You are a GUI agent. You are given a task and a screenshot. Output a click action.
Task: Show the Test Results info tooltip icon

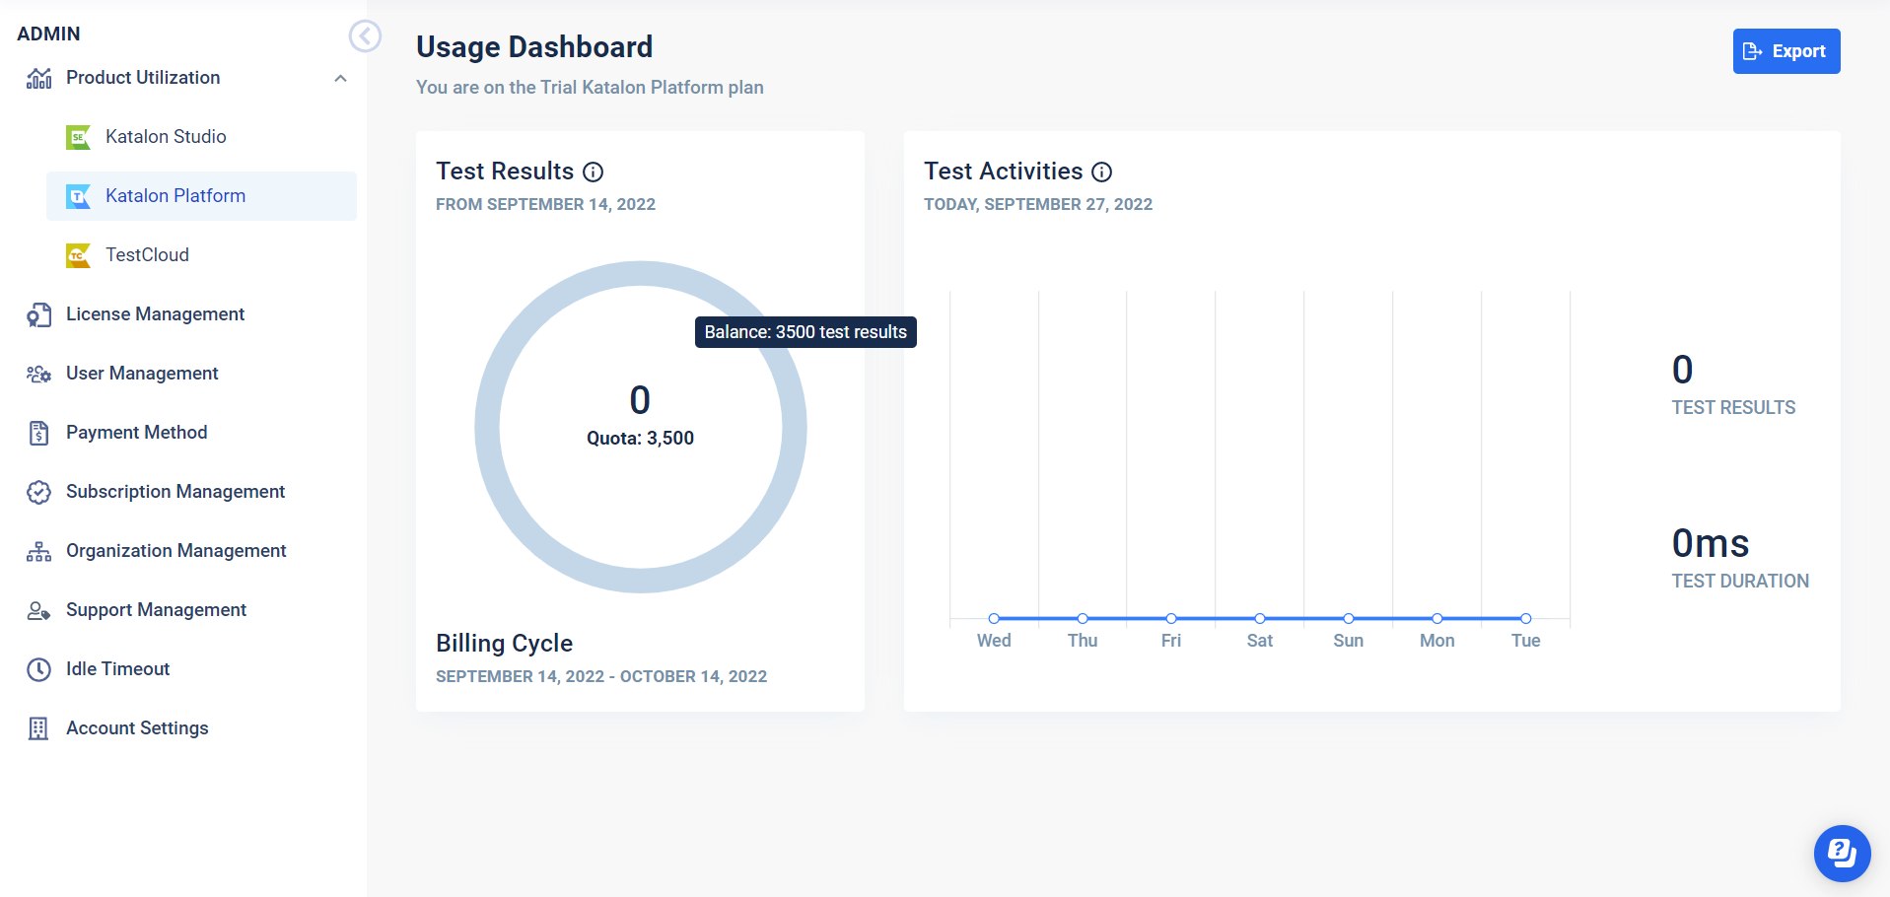tap(593, 172)
